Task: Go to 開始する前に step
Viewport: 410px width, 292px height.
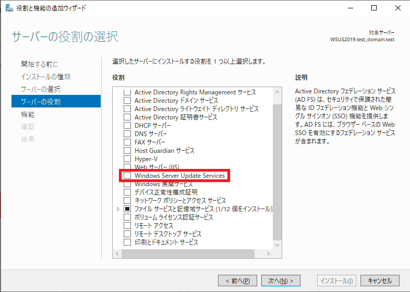Action: (40, 64)
